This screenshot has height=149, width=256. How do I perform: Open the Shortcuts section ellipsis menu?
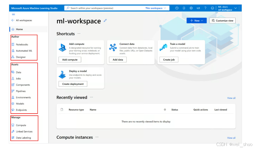click(x=79, y=34)
